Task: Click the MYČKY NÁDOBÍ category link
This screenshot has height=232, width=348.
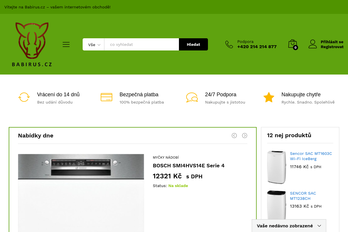Action: tap(166, 157)
